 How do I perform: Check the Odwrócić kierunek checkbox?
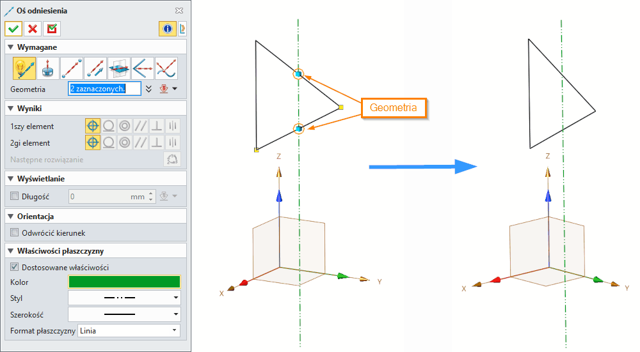(15, 233)
